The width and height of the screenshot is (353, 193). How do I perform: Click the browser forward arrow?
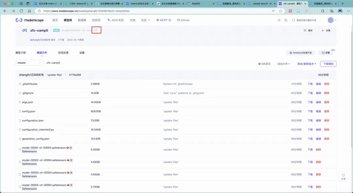(13, 11)
